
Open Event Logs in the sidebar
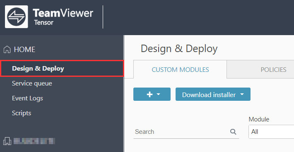point(27,98)
